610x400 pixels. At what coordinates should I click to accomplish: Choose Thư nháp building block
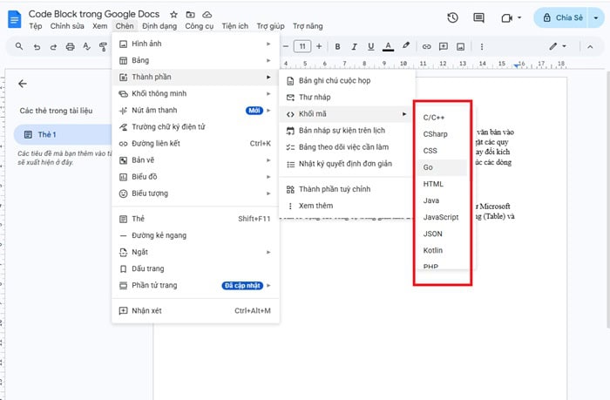[x=347, y=98]
